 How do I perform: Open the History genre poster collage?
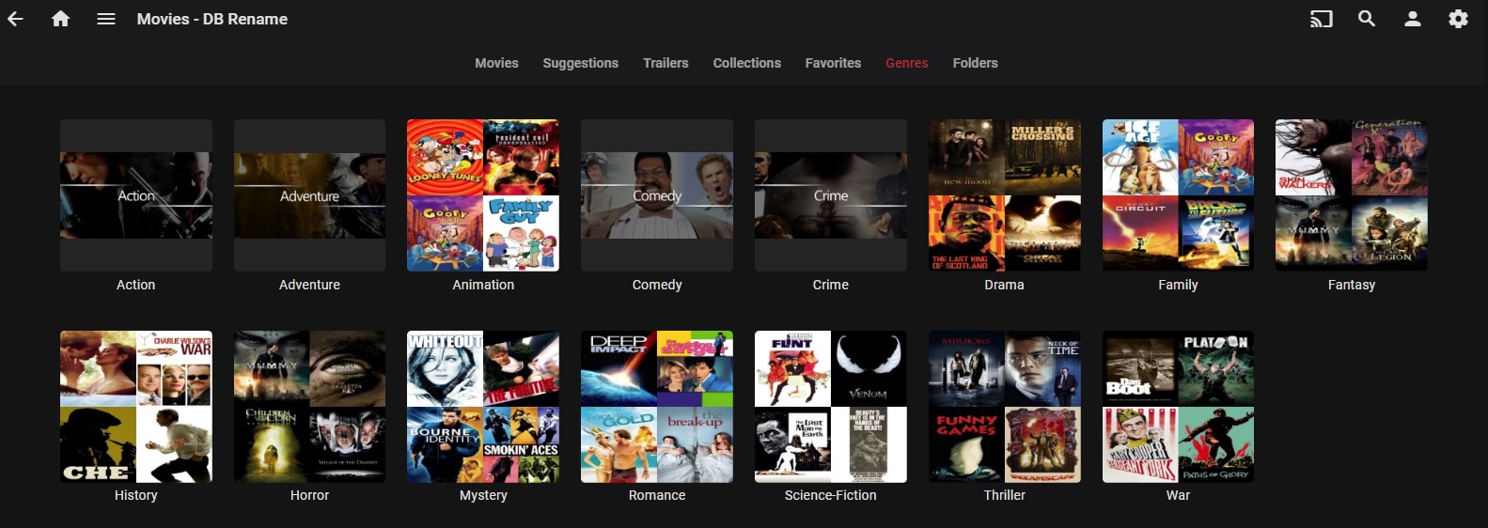click(136, 407)
